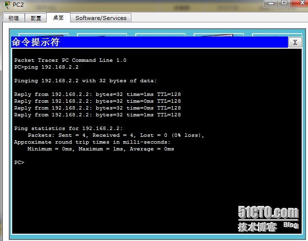
Task: Close the PC2 window
Action: pyautogui.click(x=300, y=3)
